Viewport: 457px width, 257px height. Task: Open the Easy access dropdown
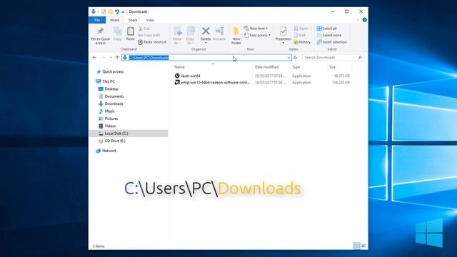click(257, 35)
